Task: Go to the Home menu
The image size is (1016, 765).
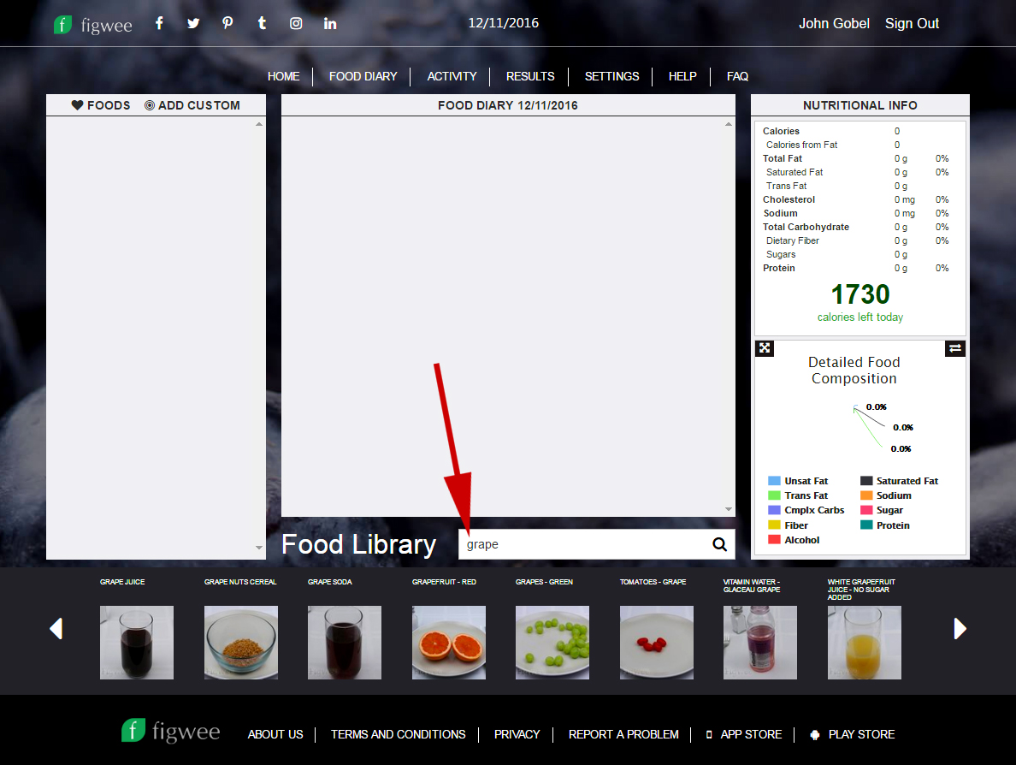Action: click(284, 76)
